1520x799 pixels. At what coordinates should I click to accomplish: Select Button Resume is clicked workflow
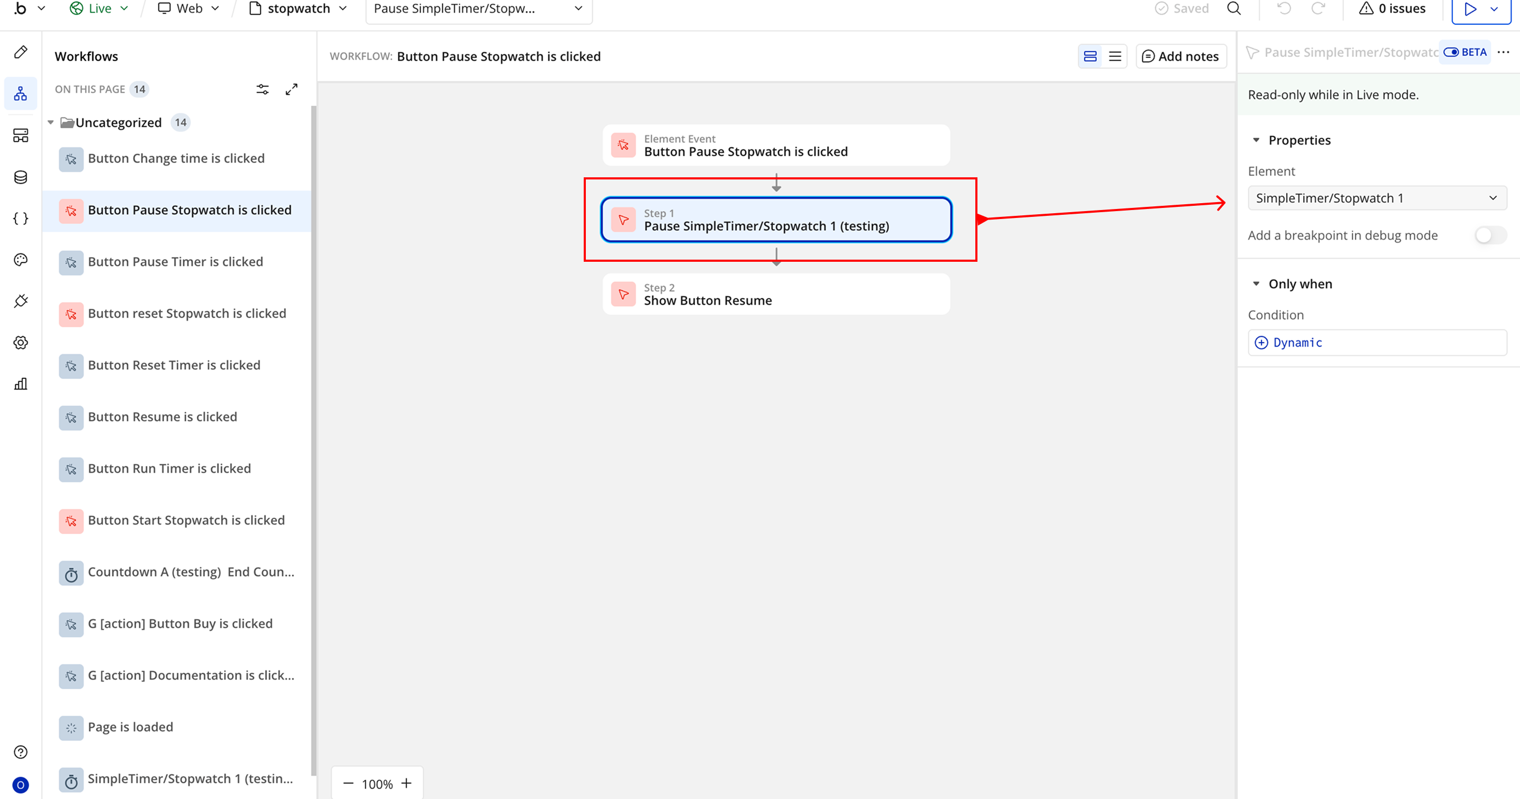(162, 416)
